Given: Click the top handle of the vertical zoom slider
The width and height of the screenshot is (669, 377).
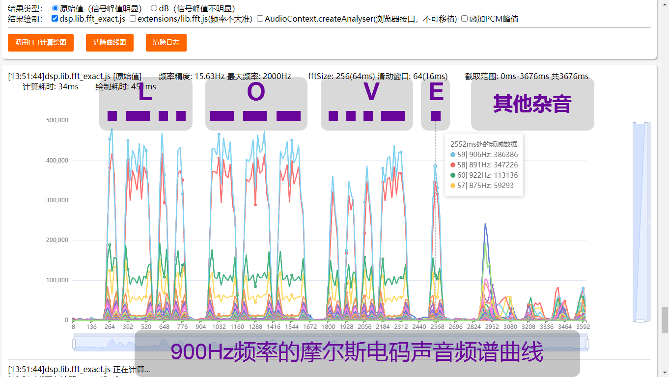Looking at the screenshot, I should pyautogui.click(x=640, y=122).
